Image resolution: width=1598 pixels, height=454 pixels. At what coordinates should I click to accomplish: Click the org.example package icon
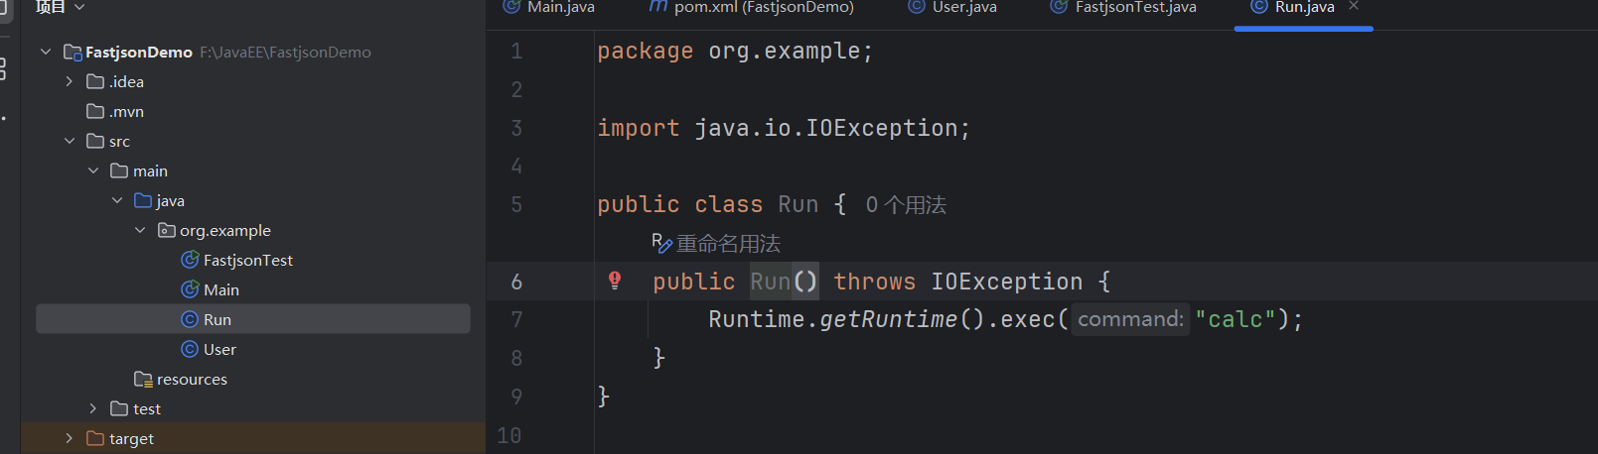tap(167, 230)
